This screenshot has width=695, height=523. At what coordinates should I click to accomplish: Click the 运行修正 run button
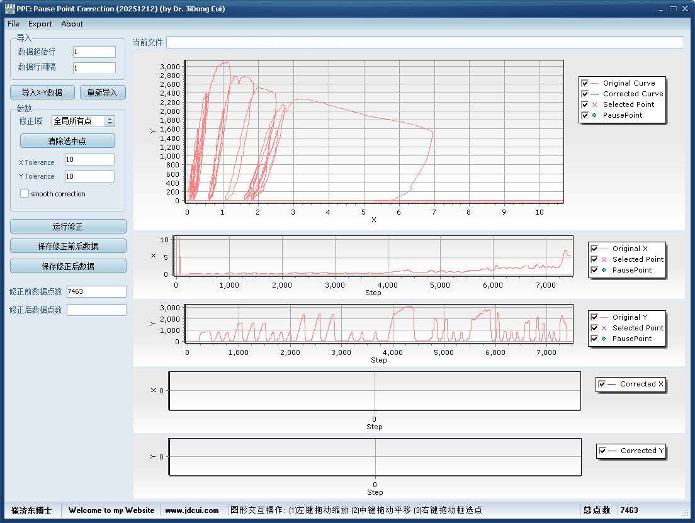pos(68,227)
